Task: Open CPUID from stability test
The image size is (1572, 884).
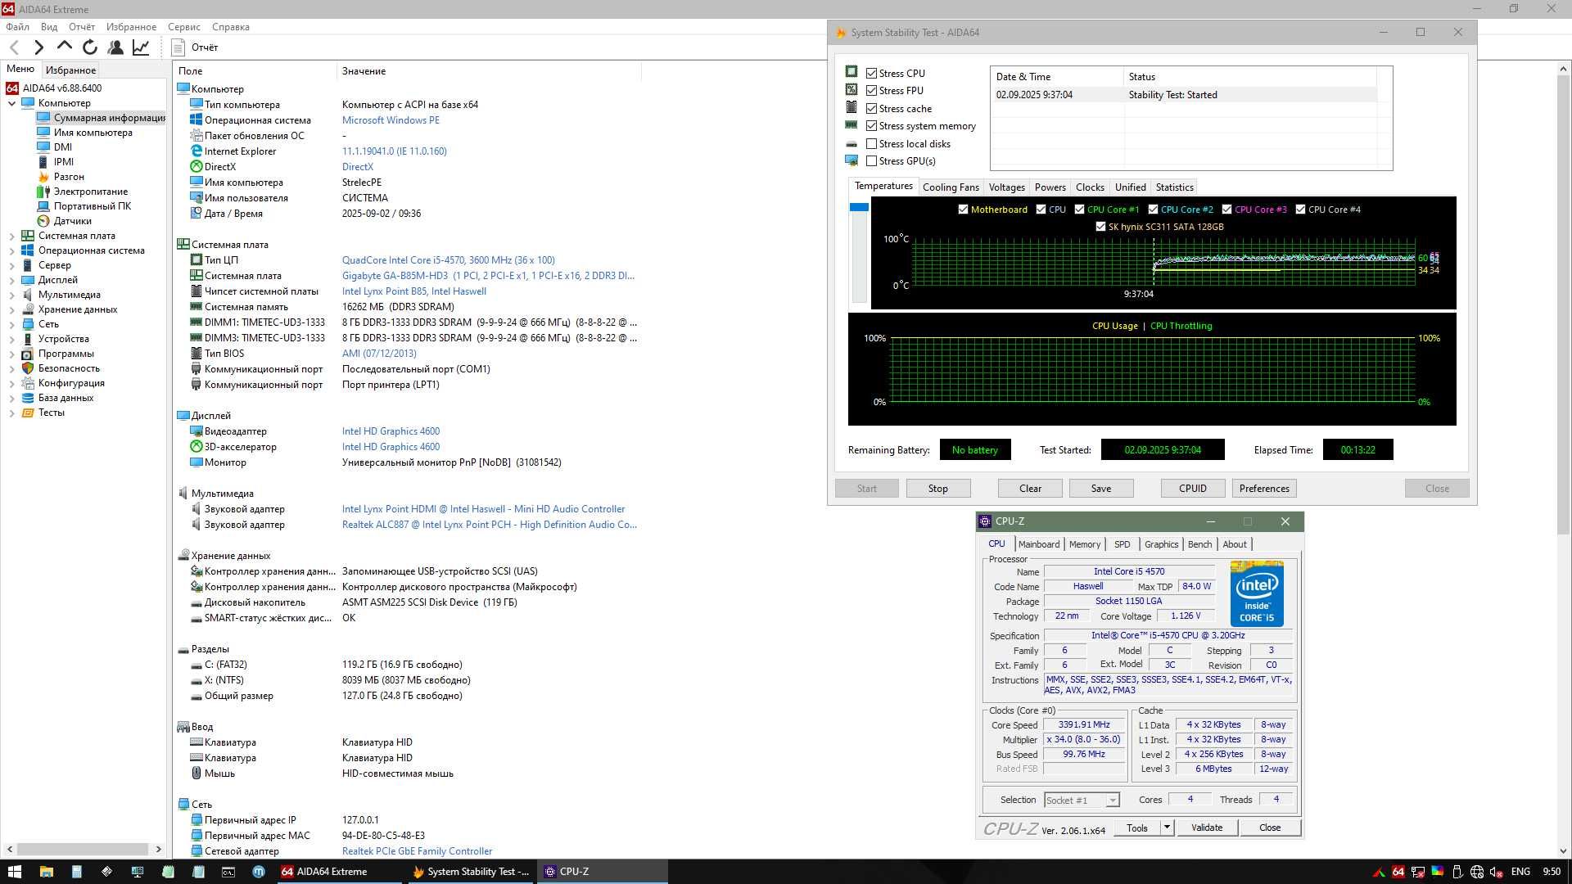Action: coord(1193,489)
